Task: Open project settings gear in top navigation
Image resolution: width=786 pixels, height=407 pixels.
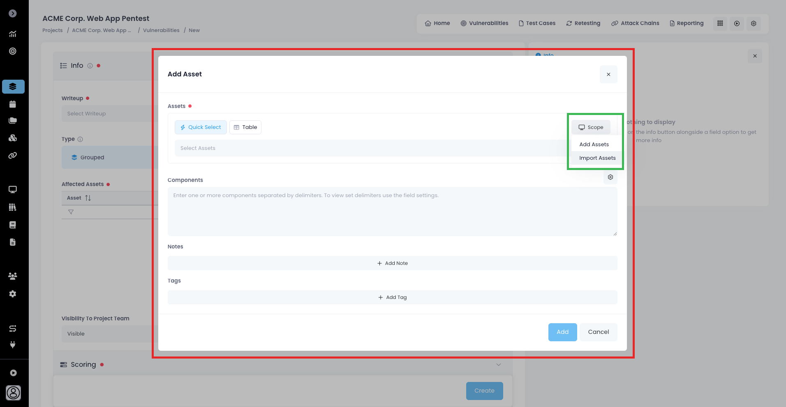Action: tap(753, 23)
